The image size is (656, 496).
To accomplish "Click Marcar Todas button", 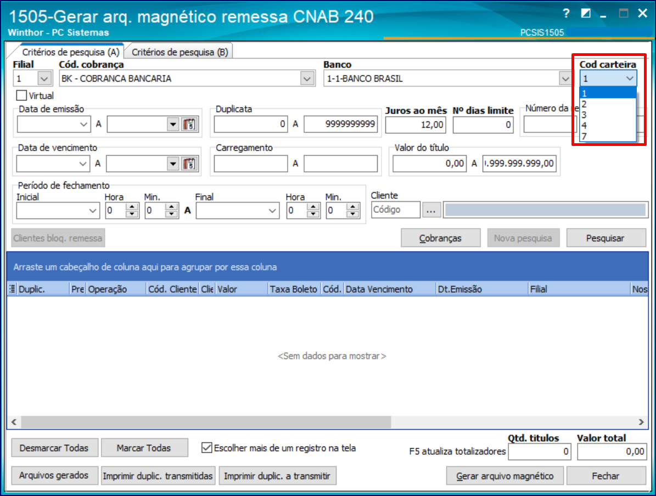I will click(x=144, y=448).
